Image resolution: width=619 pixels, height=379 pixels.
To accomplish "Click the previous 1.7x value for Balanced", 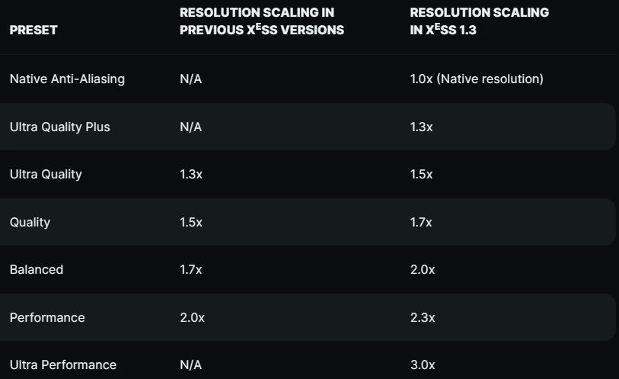I will [x=190, y=269].
